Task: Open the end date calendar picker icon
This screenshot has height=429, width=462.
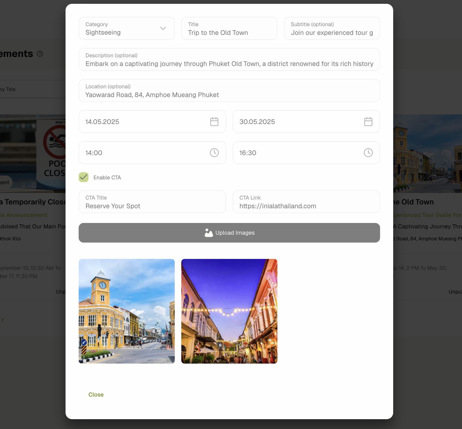Action: 368,122
